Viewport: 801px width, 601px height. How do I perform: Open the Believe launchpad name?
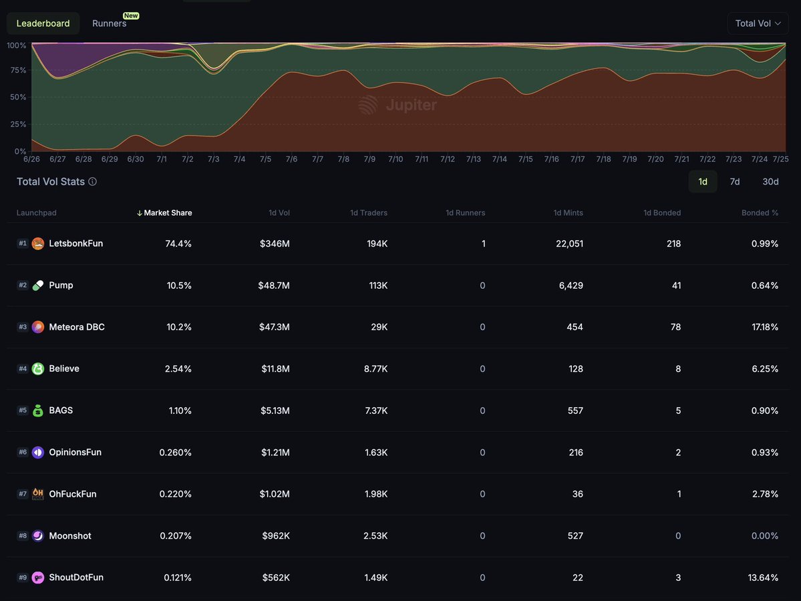pos(64,369)
